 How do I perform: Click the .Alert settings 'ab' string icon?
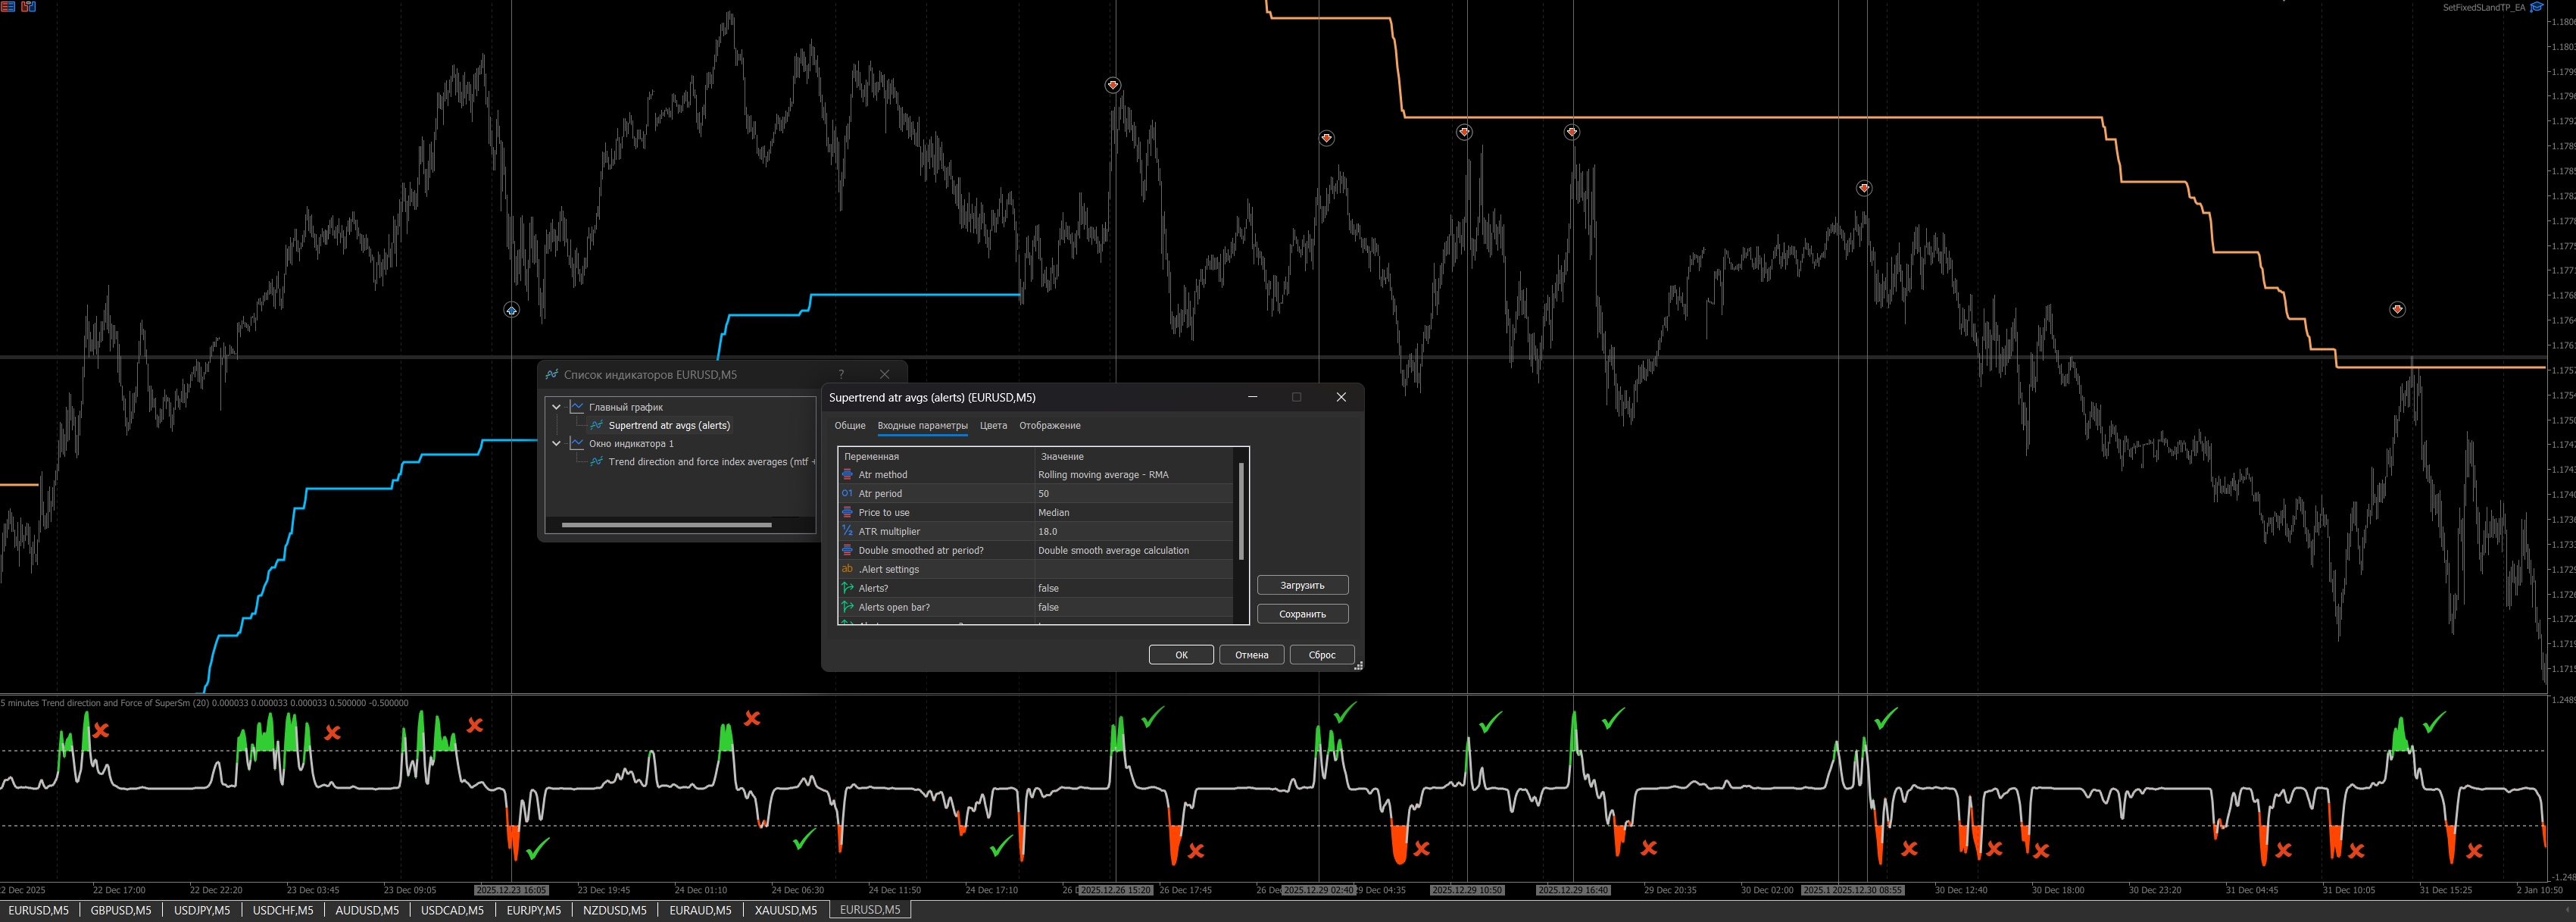(847, 569)
